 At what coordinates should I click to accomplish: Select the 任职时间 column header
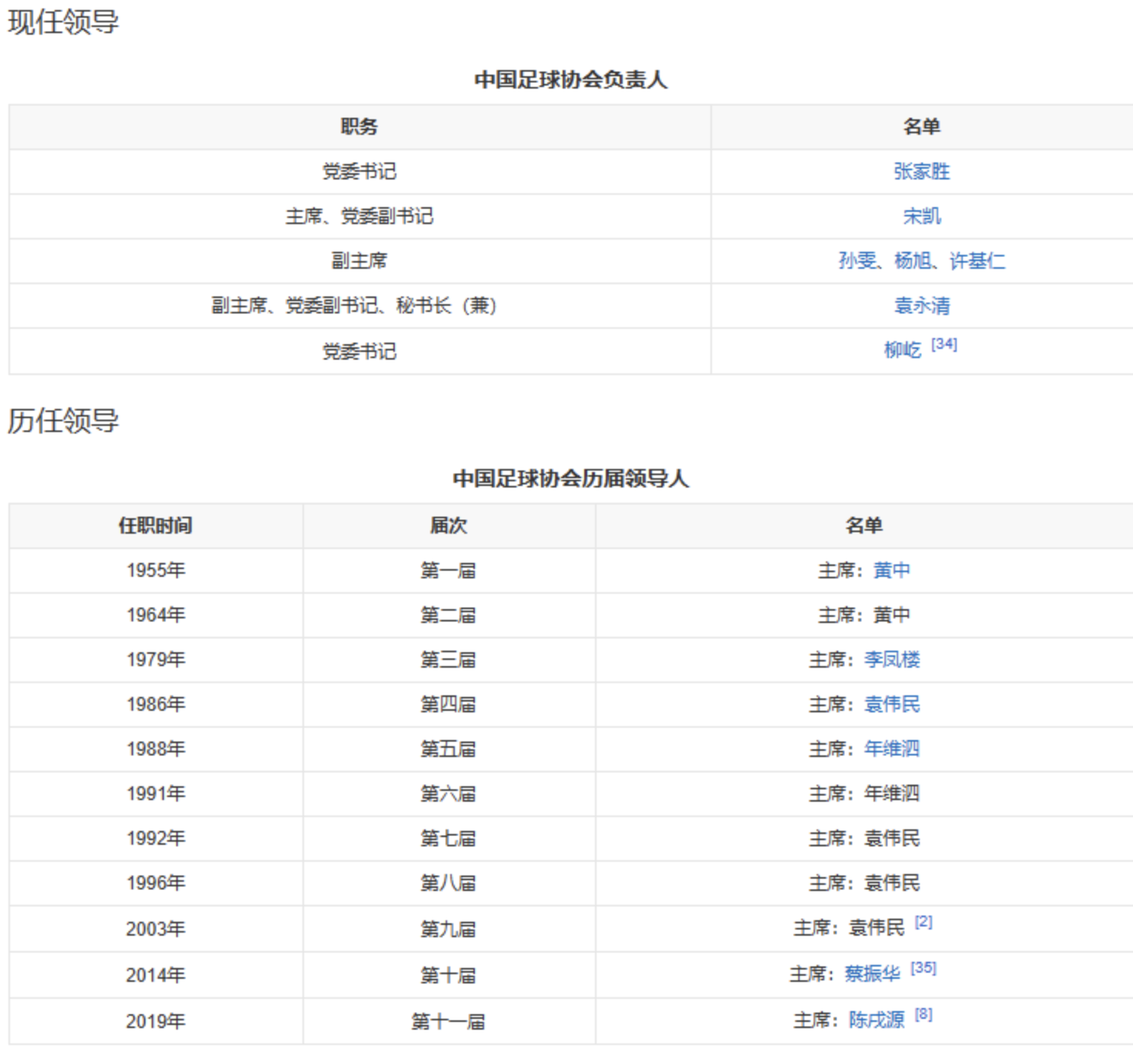coord(155,526)
